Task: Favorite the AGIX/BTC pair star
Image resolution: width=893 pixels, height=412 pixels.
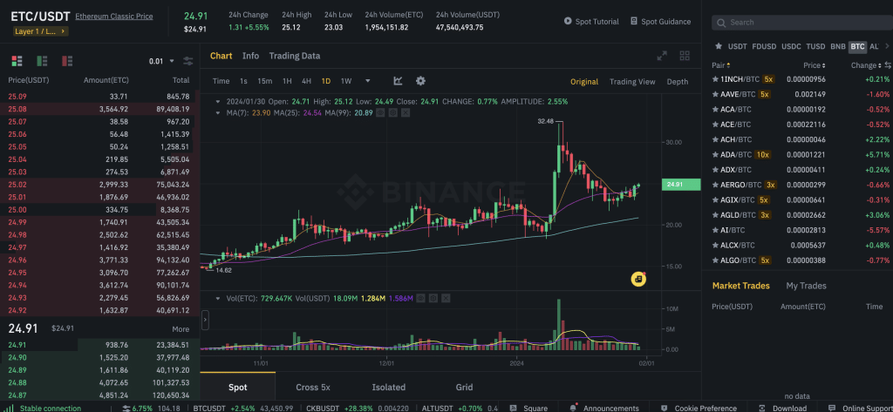Action: click(715, 199)
